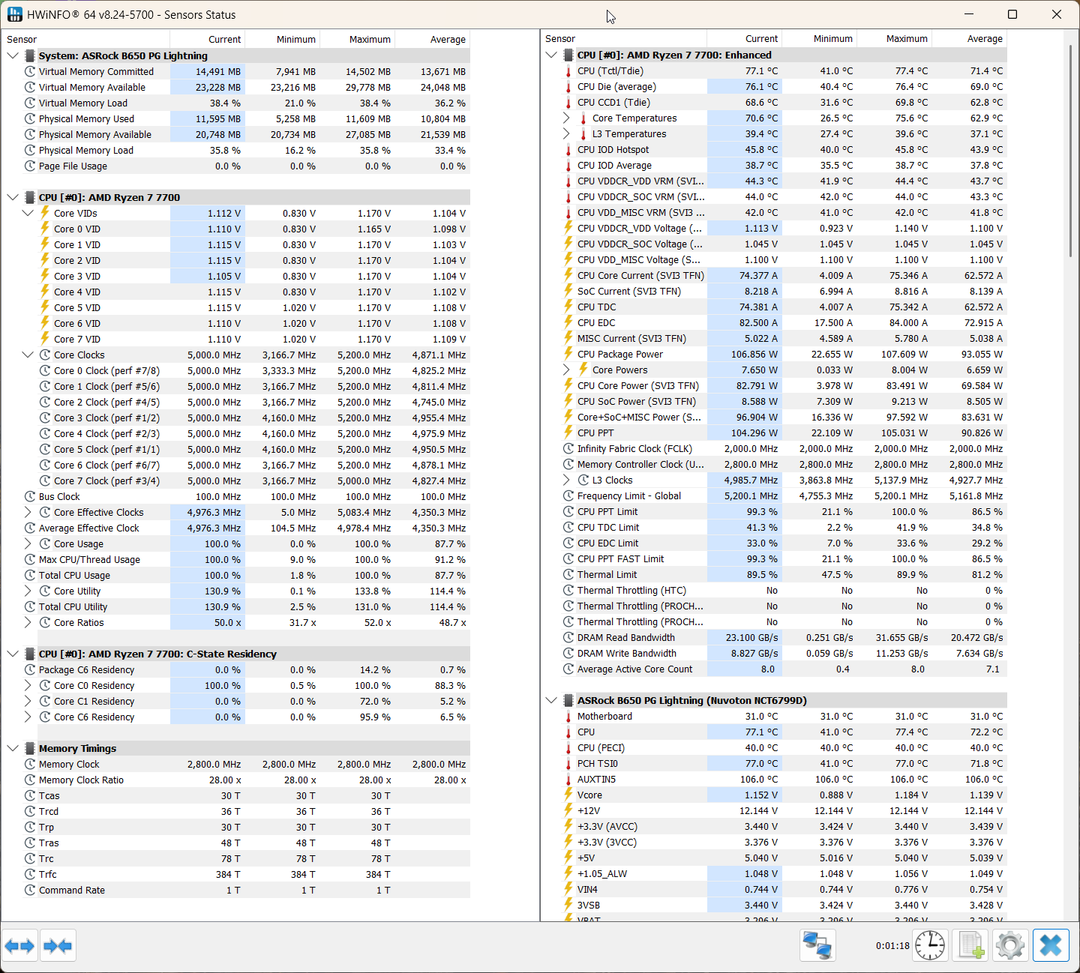1080x973 pixels.
Task: Click the expand layout arrows button
Action: coord(20,946)
